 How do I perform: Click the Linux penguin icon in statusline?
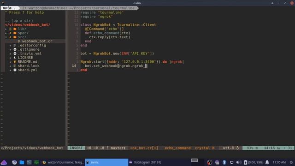237,148
